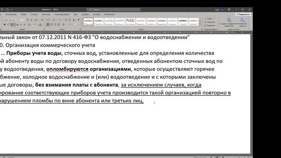Click the Increase Font Size icon

point(28,20)
